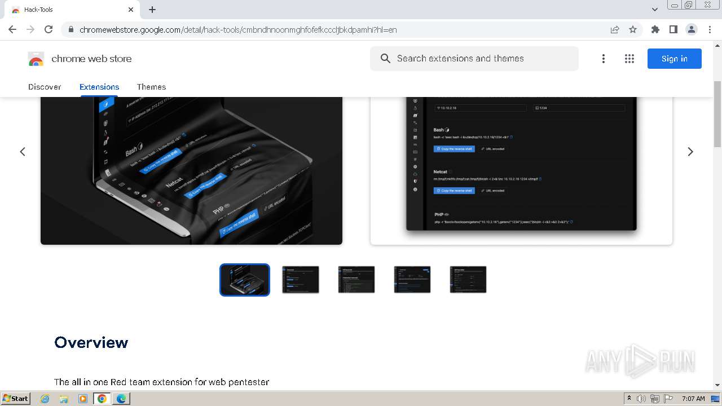Click the flat reverse shell screenshot image
The width and height of the screenshot is (722, 406).
point(521,171)
